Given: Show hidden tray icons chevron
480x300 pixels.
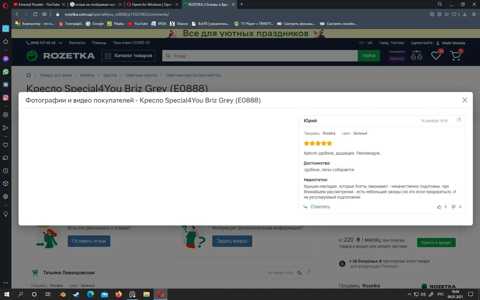Looking at the screenshot, I should (409, 294).
